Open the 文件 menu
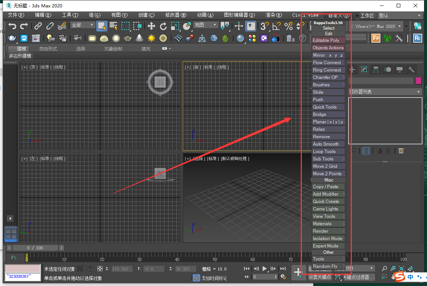Screen dimensions: 427x286 (16, 15)
